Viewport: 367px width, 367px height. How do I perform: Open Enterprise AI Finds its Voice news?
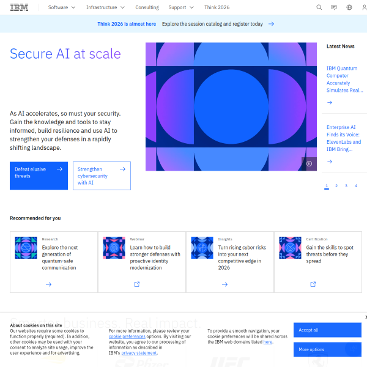[x=344, y=138]
